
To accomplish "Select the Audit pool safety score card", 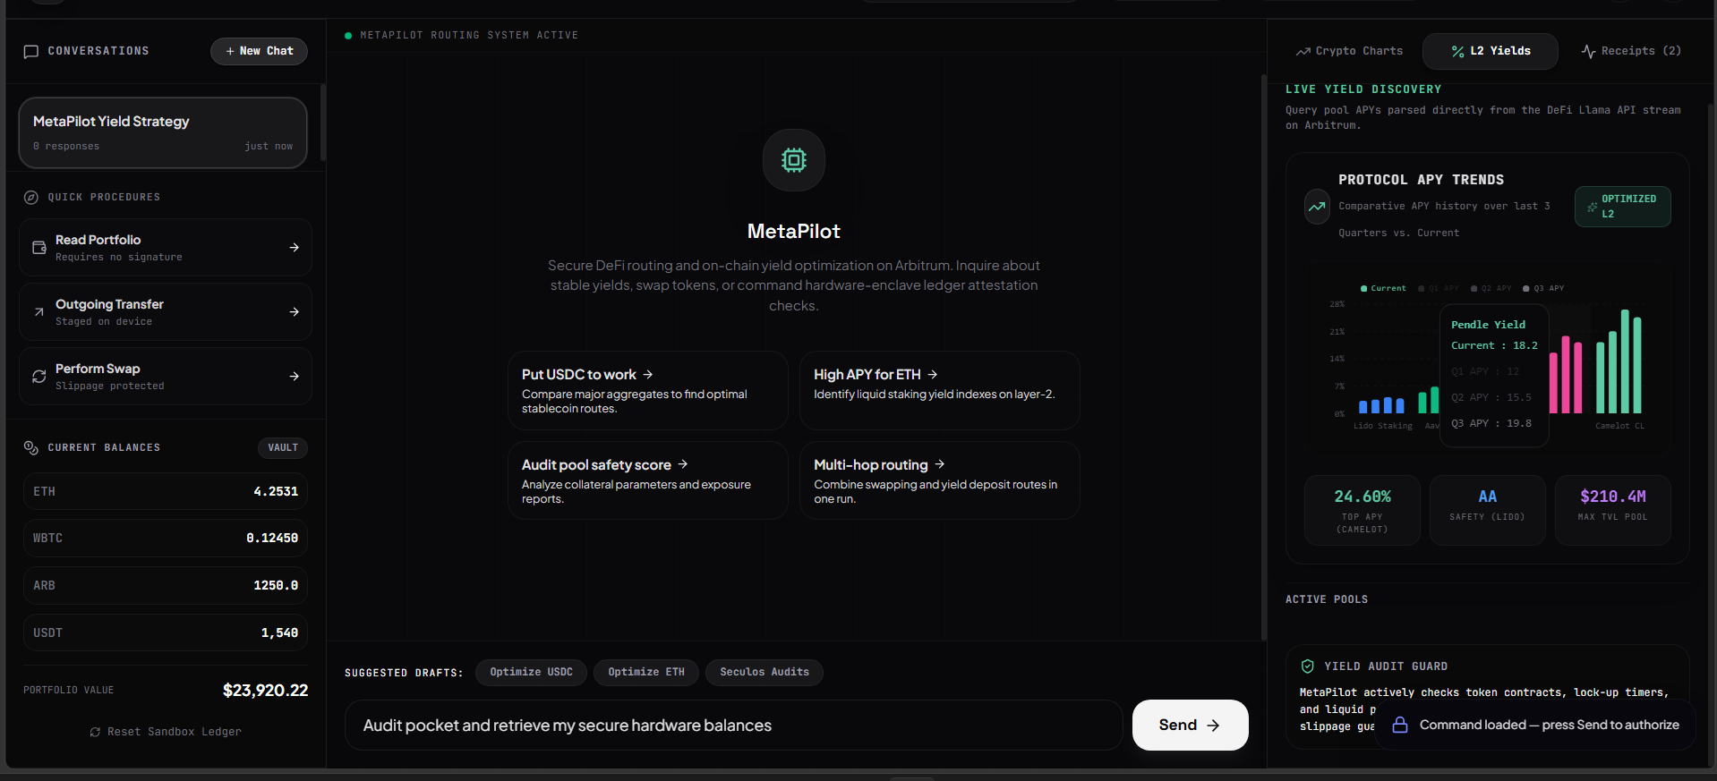I will [x=648, y=480].
